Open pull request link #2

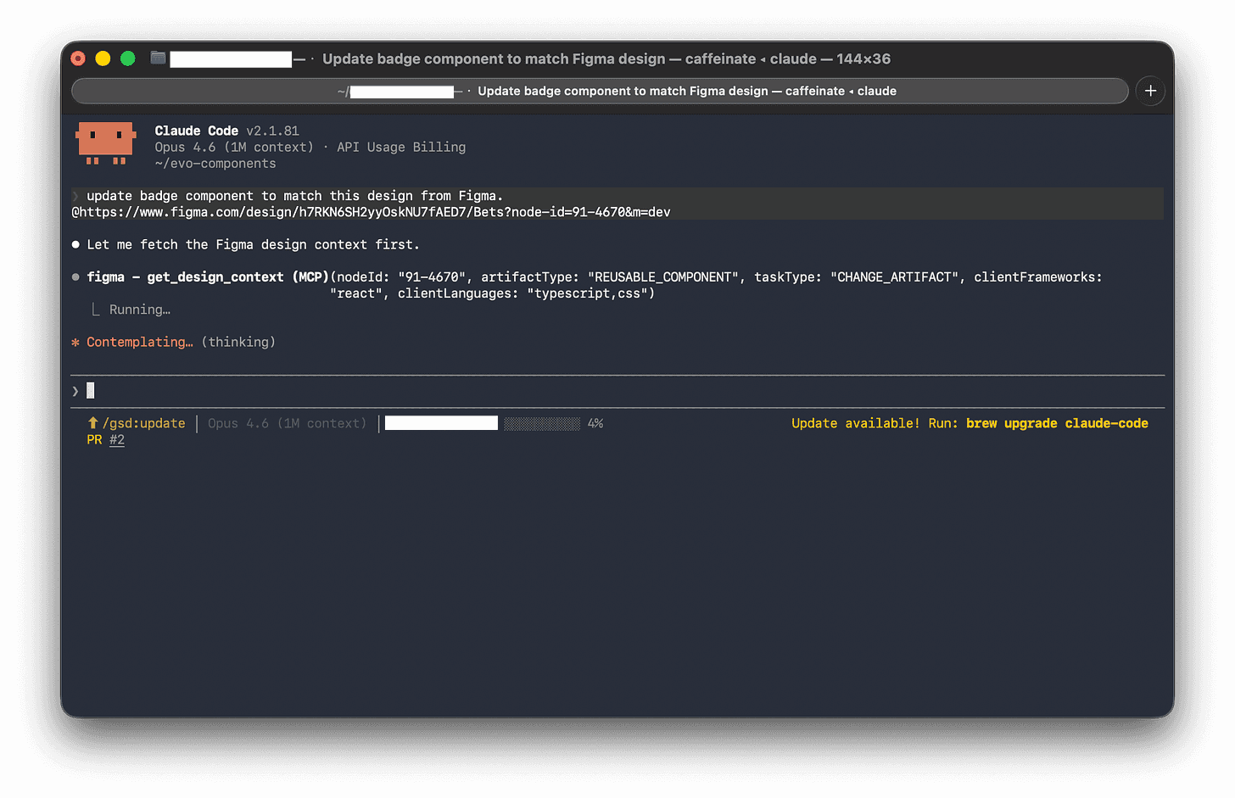117,439
